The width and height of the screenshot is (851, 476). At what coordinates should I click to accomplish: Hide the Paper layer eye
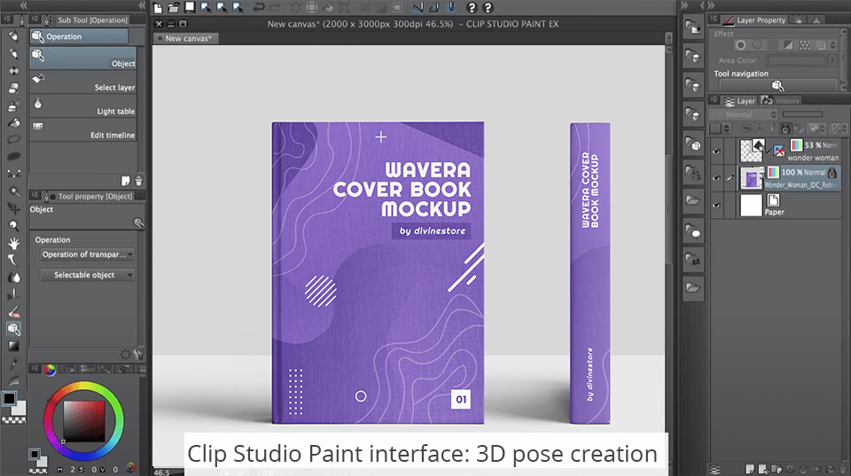716,205
